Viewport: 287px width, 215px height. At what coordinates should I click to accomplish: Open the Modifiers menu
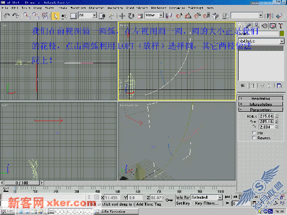tap(78, 8)
